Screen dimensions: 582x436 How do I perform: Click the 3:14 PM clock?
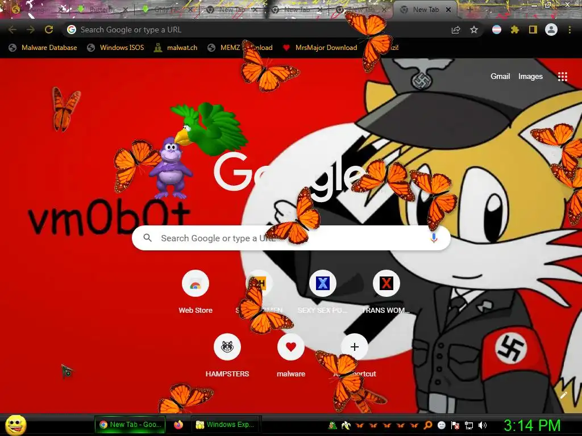pos(532,425)
